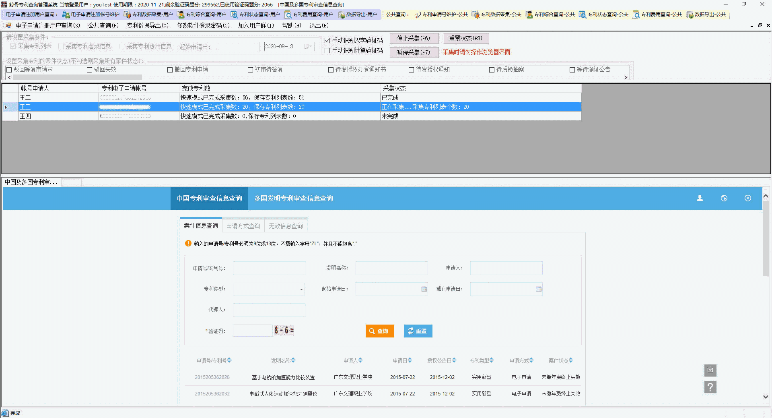The image size is (772, 418).
Task: Click the user profile icon on blue bar
Action: 700,198
